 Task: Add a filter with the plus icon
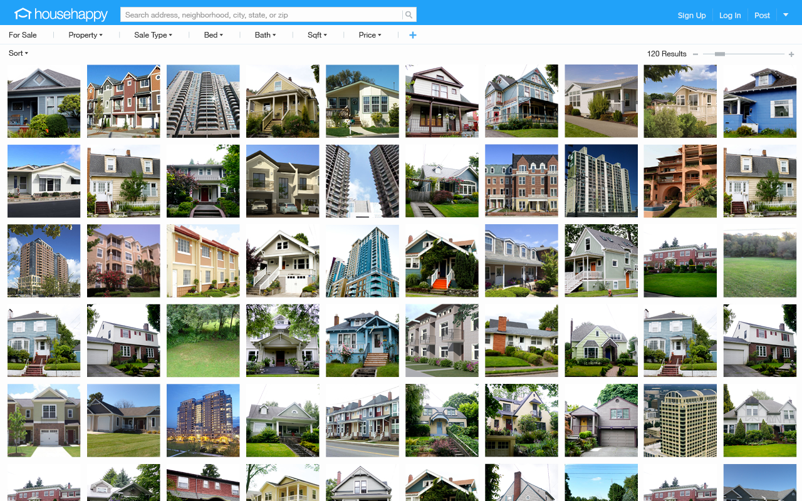click(412, 35)
